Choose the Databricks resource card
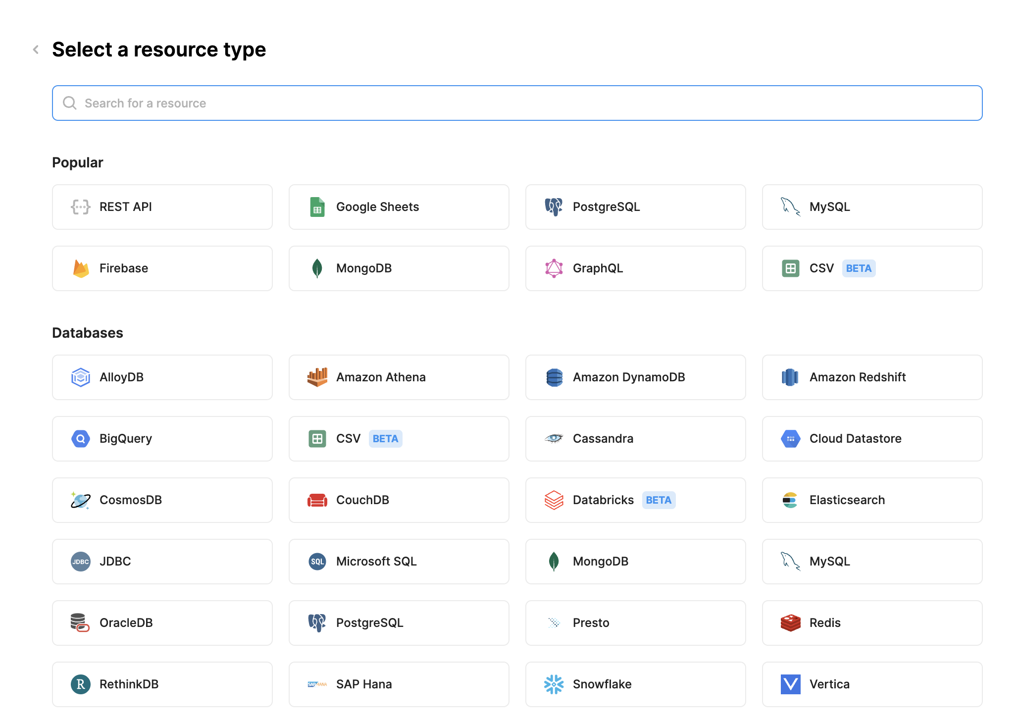The image size is (1018, 724). click(635, 500)
